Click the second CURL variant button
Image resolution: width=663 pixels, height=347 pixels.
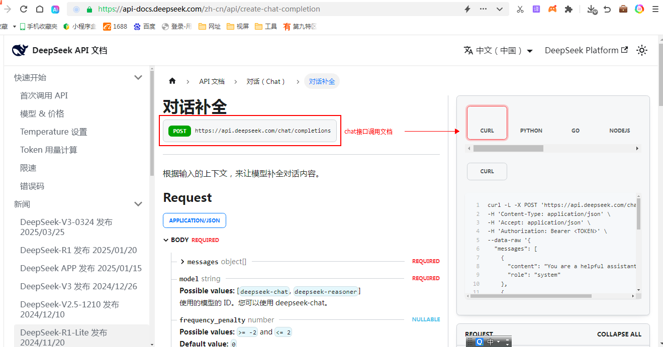(487, 171)
